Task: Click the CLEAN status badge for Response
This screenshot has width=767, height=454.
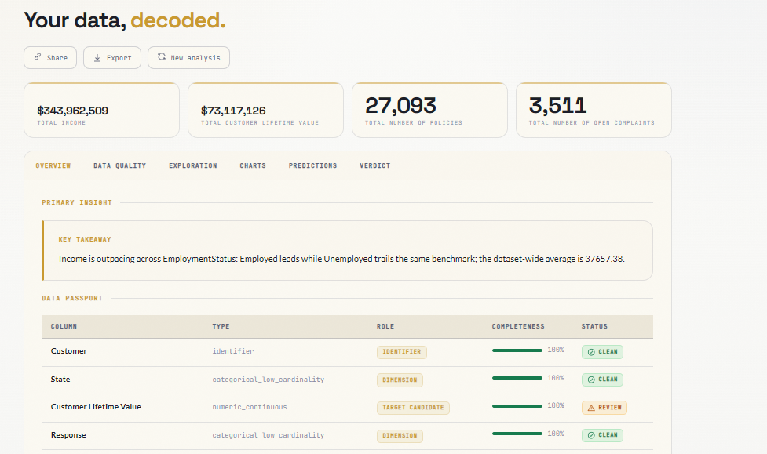Action: (x=602, y=435)
